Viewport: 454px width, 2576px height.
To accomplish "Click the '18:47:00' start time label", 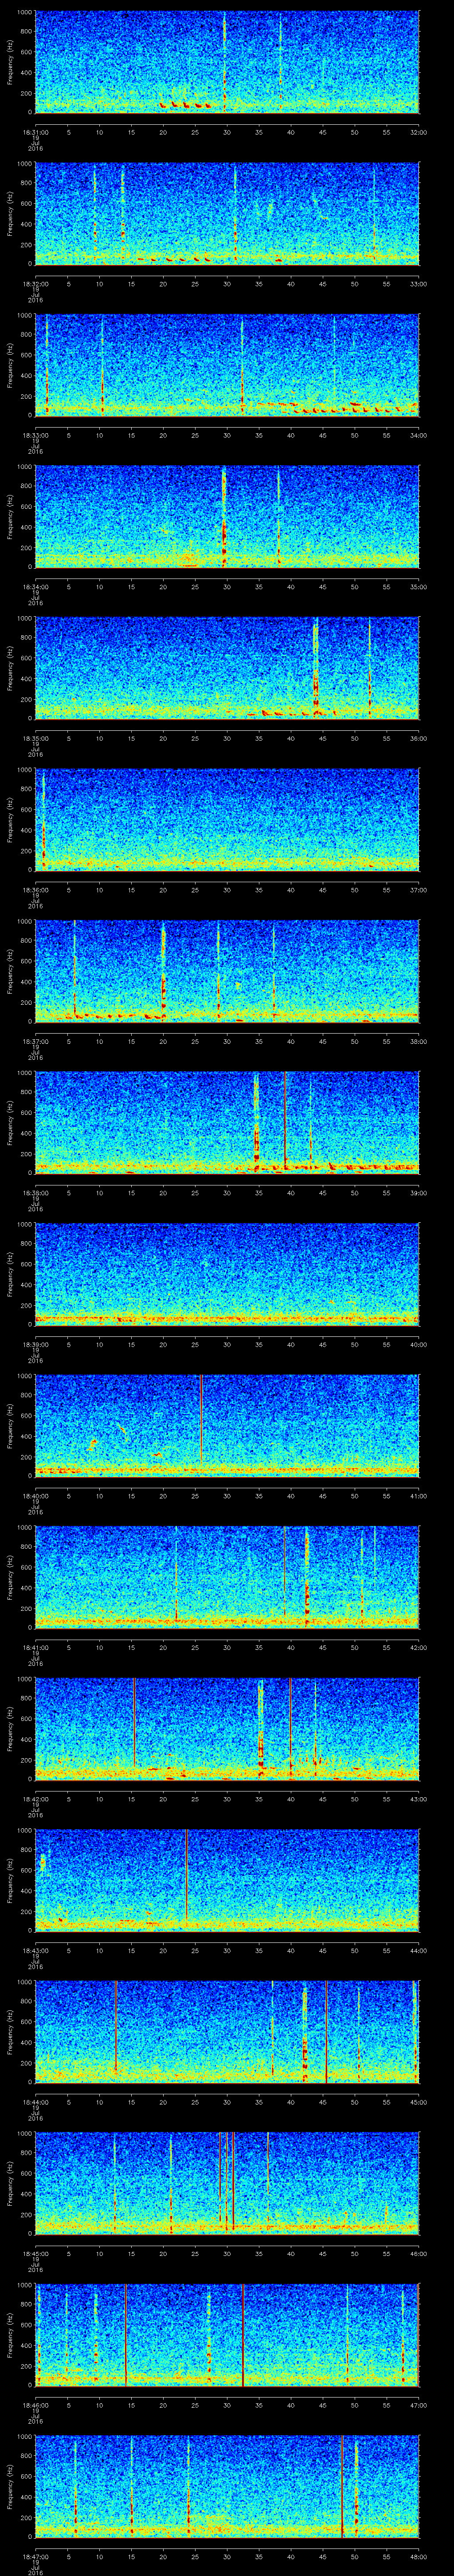I will [35, 2556].
